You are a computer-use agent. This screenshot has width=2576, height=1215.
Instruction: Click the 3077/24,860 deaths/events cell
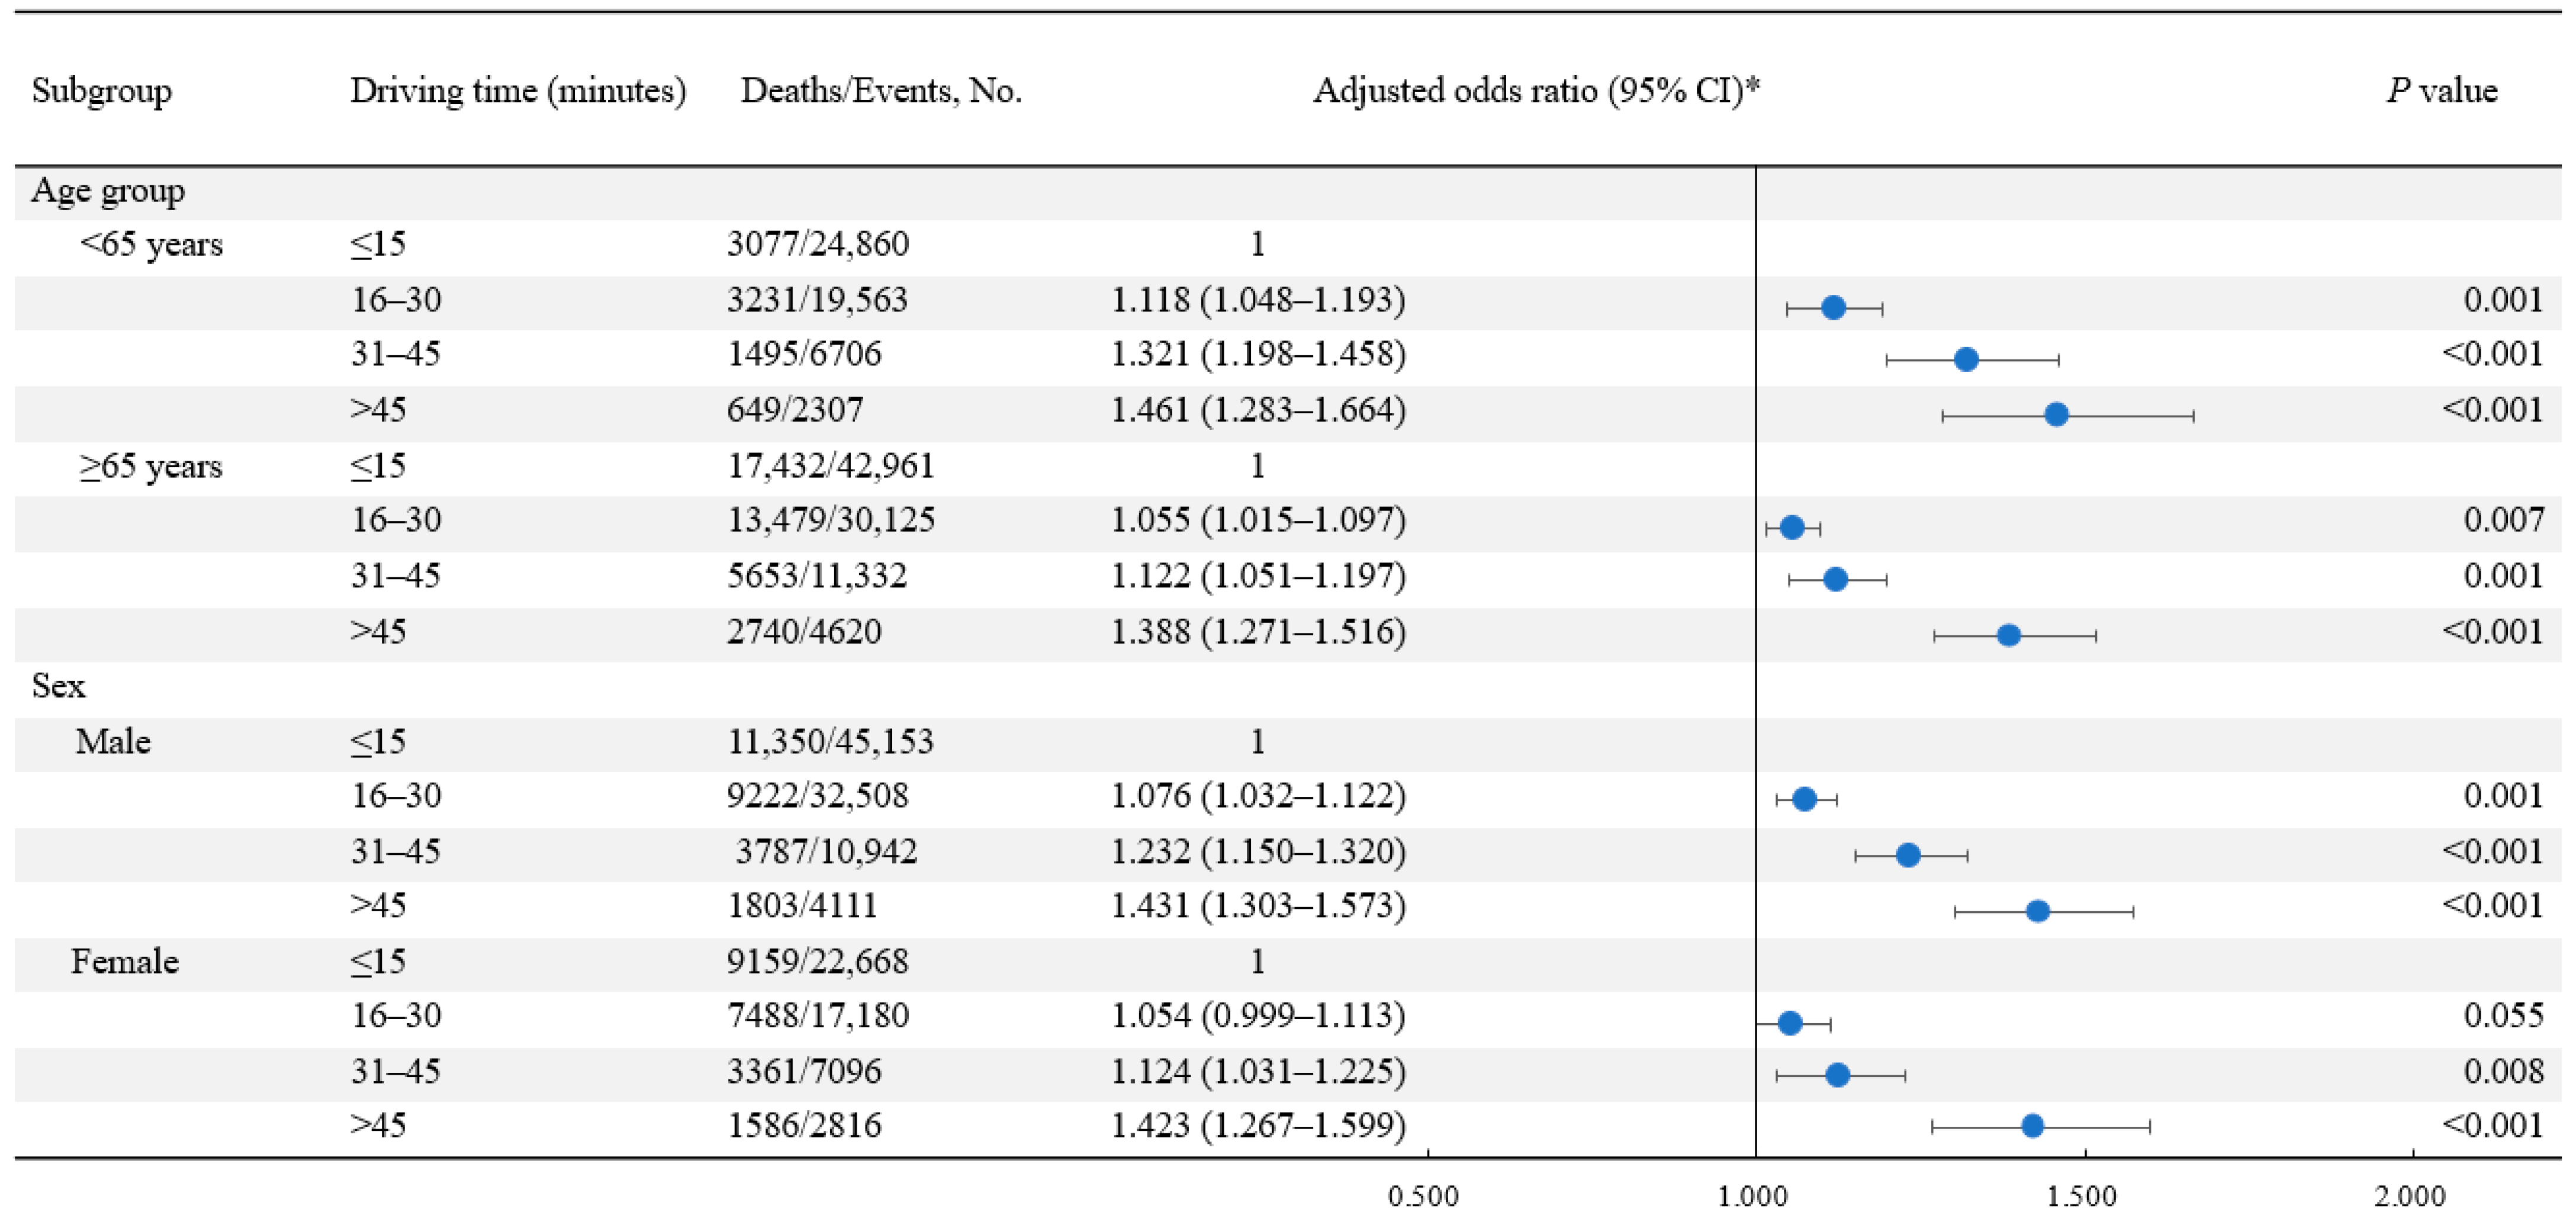point(817,244)
